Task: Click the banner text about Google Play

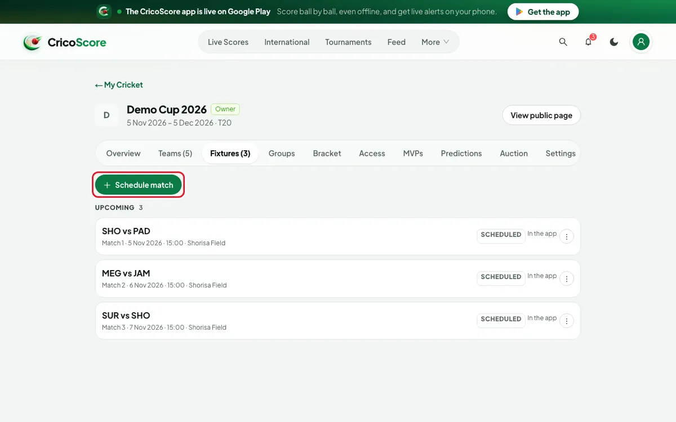Action: click(198, 12)
